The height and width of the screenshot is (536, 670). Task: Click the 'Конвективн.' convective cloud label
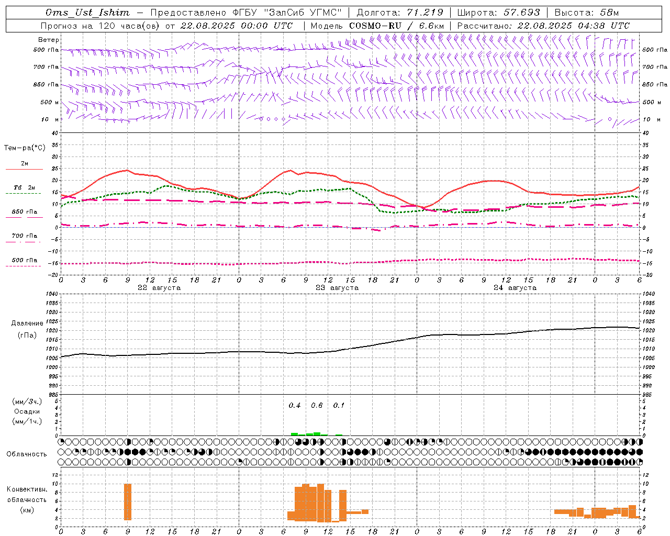tap(27, 489)
